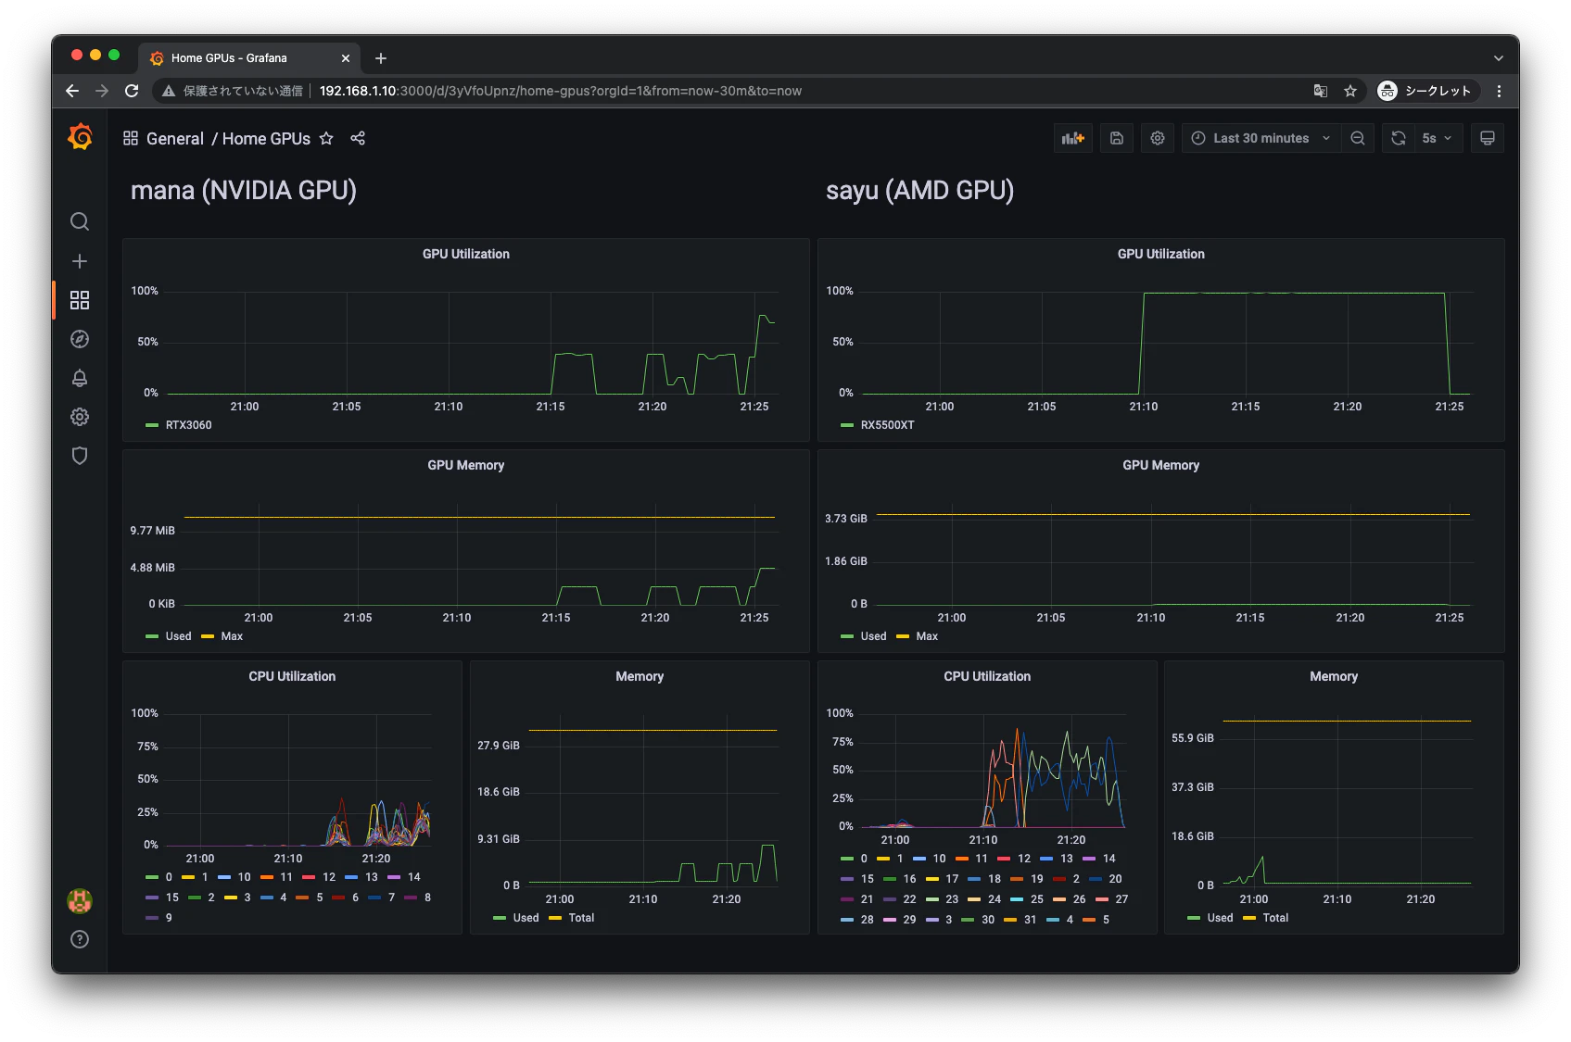Go back in browser
The height and width of the screenshot is (1042, 1571).
72,91
